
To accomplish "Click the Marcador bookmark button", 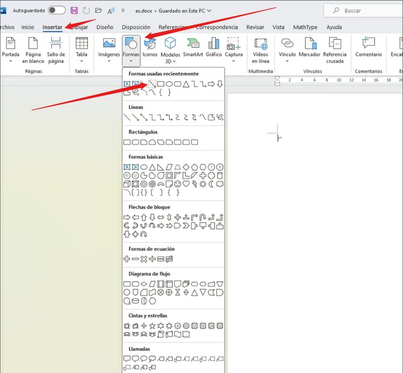I will tap(310, 47).
